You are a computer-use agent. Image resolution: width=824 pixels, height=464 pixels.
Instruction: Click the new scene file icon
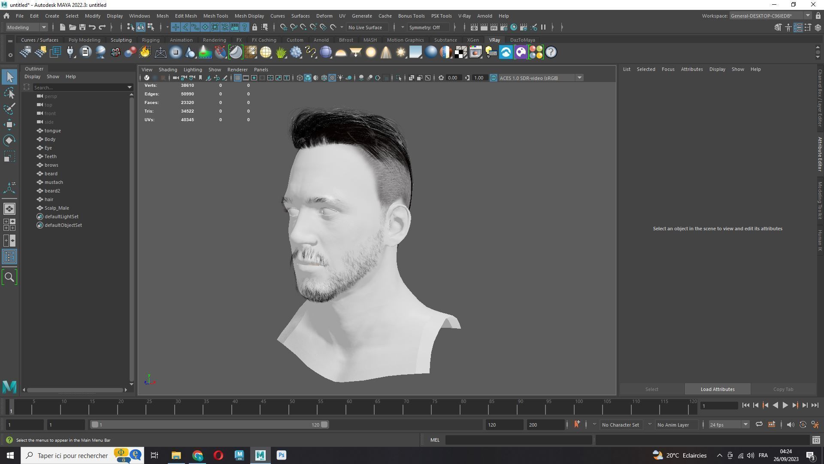click(x=62, y=27)
